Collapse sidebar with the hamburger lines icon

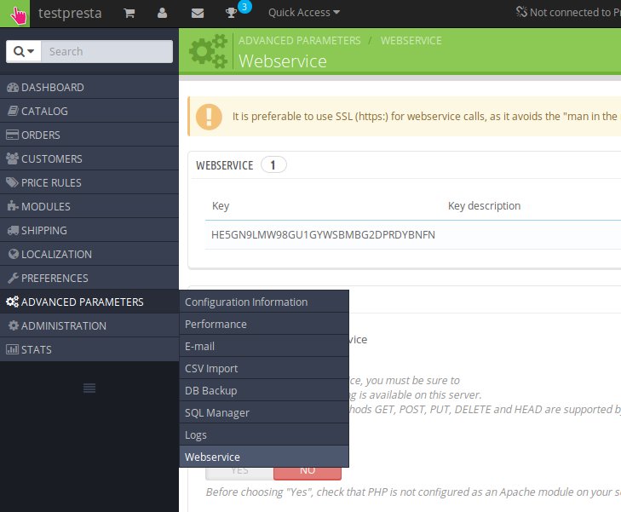[89, 388]
